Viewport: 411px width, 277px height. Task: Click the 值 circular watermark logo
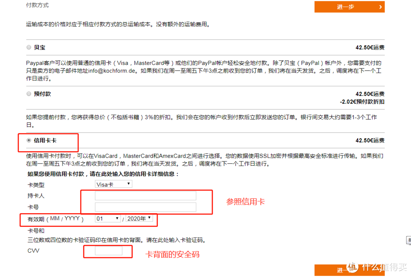point(354,267)
